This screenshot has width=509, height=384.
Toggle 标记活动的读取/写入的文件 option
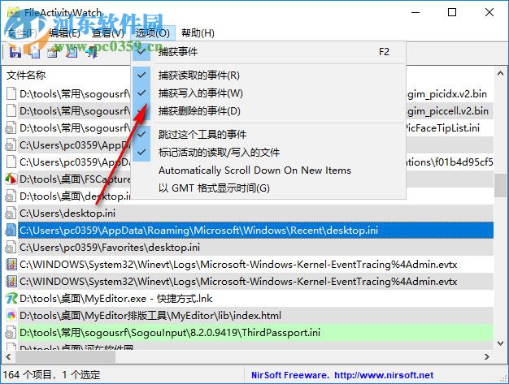269,153
